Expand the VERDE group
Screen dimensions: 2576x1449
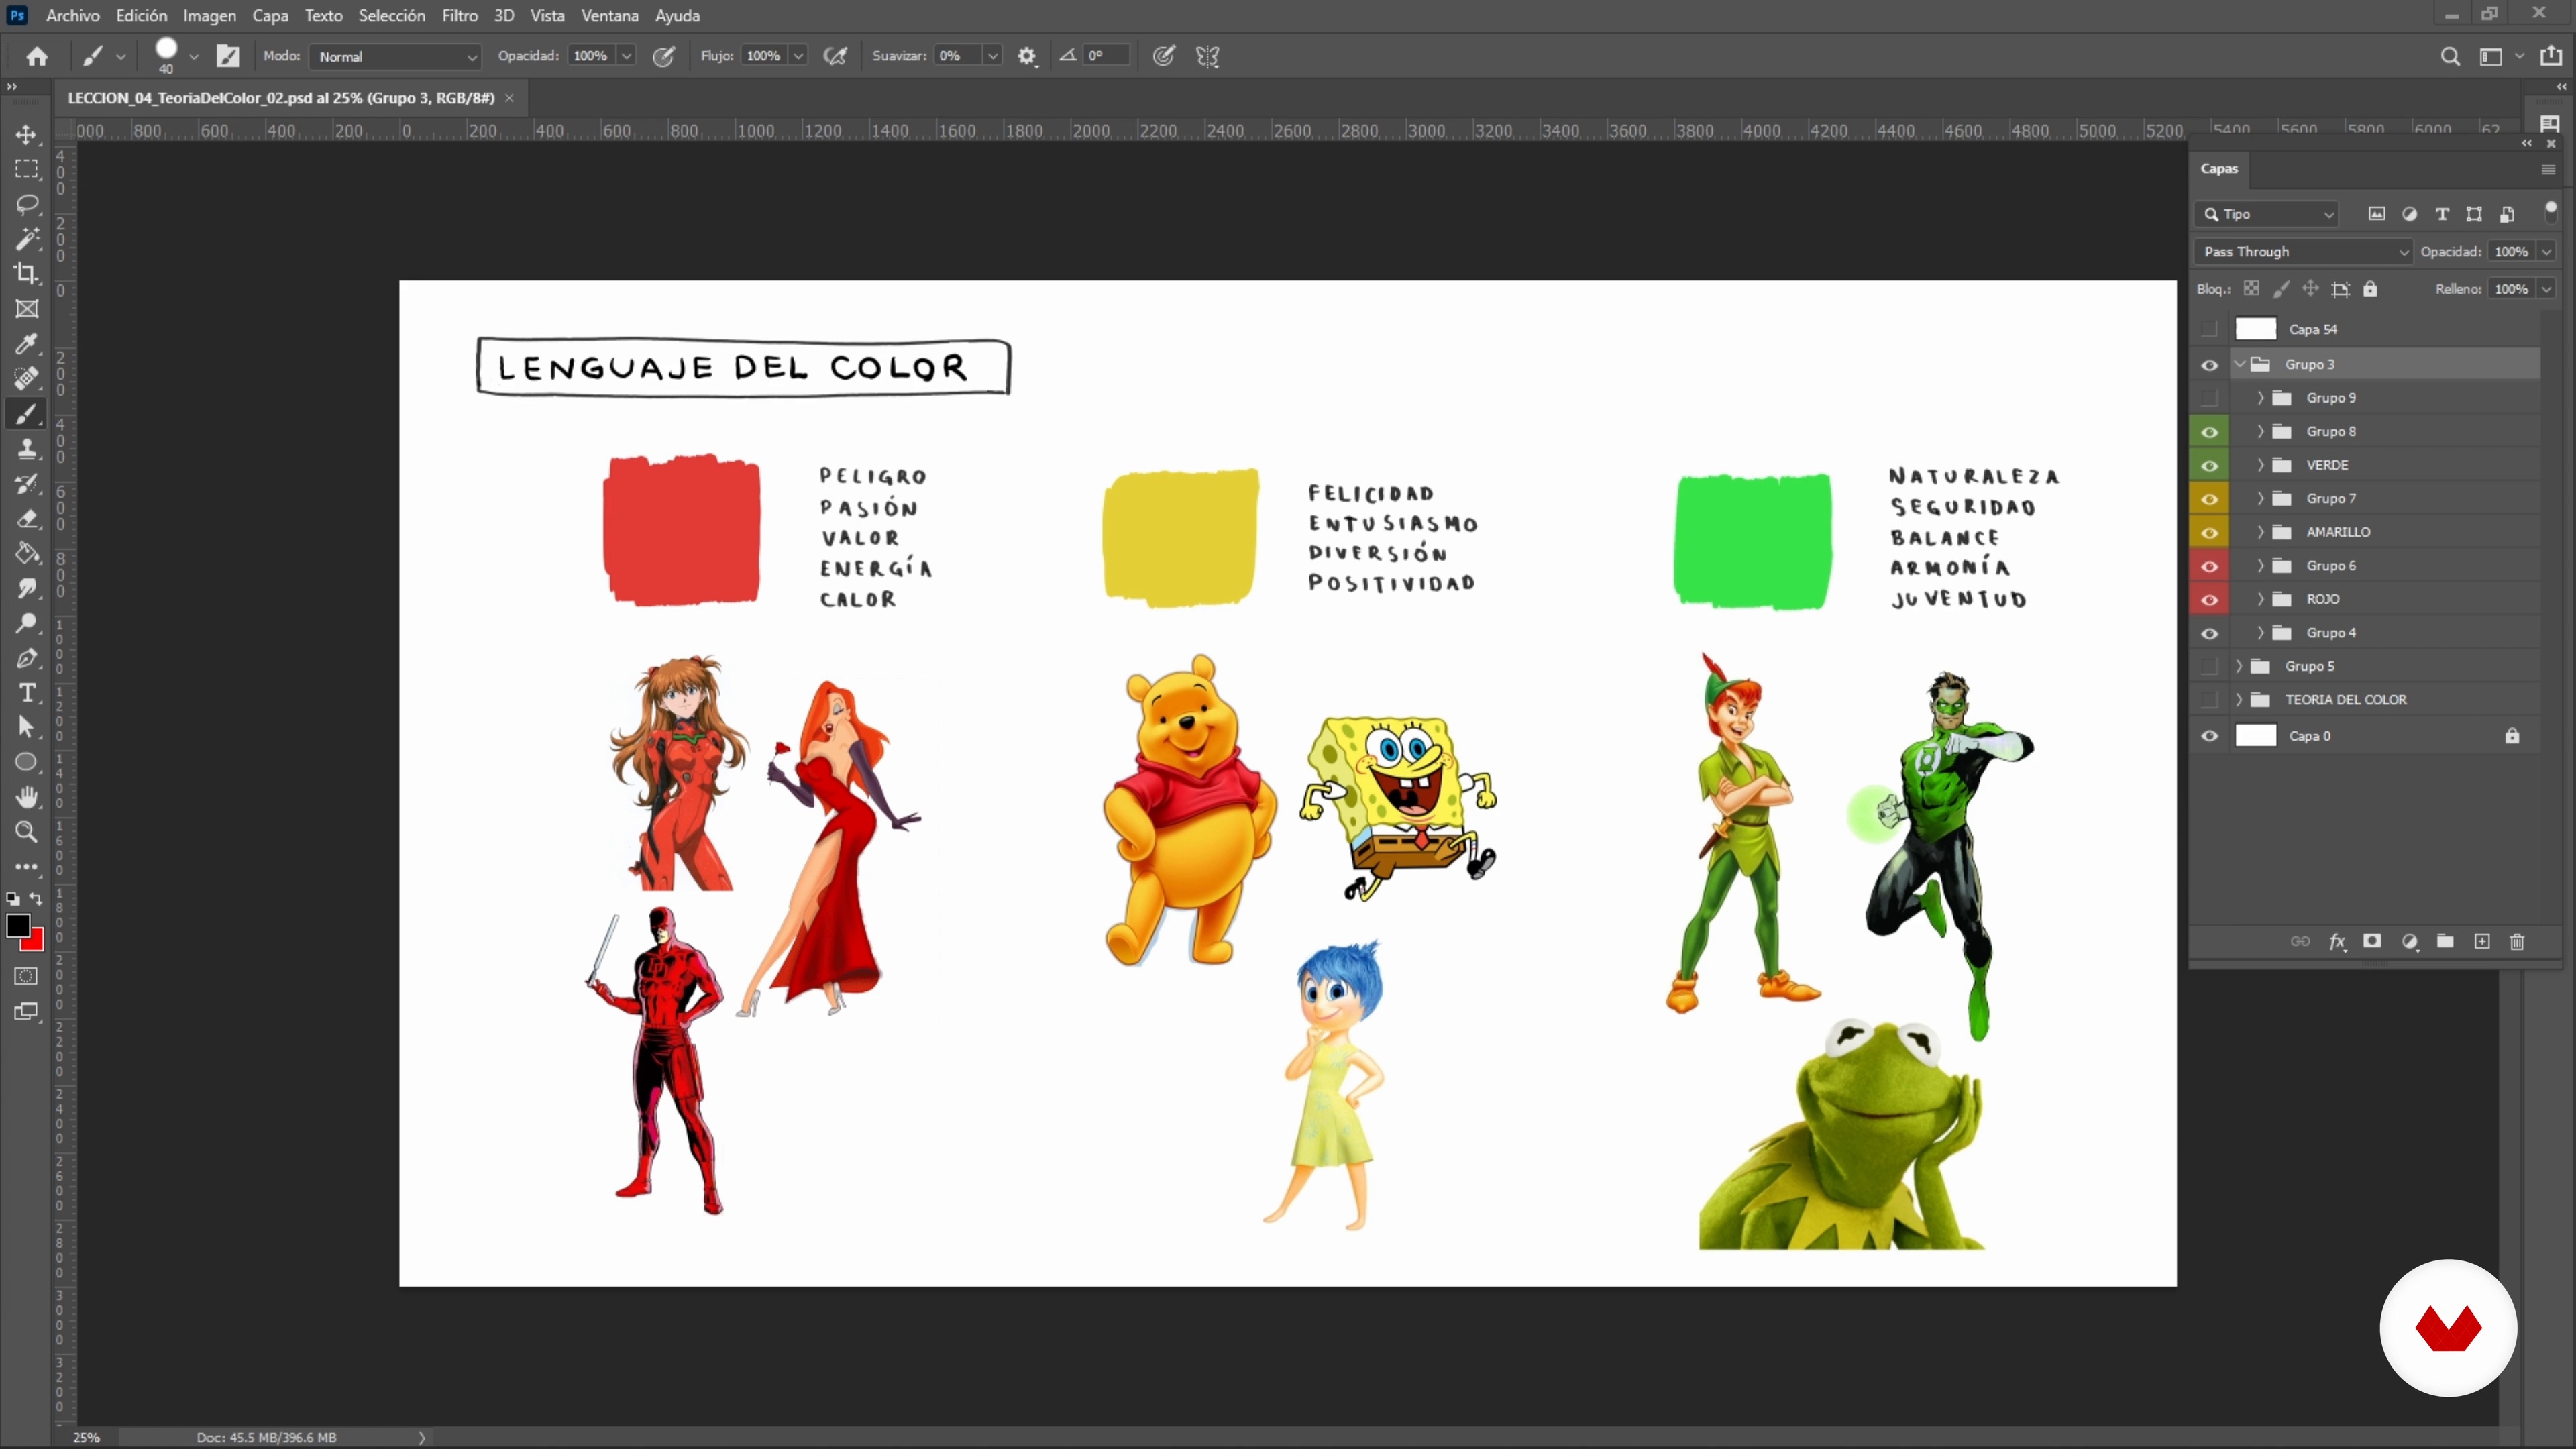pos(2260,465)
